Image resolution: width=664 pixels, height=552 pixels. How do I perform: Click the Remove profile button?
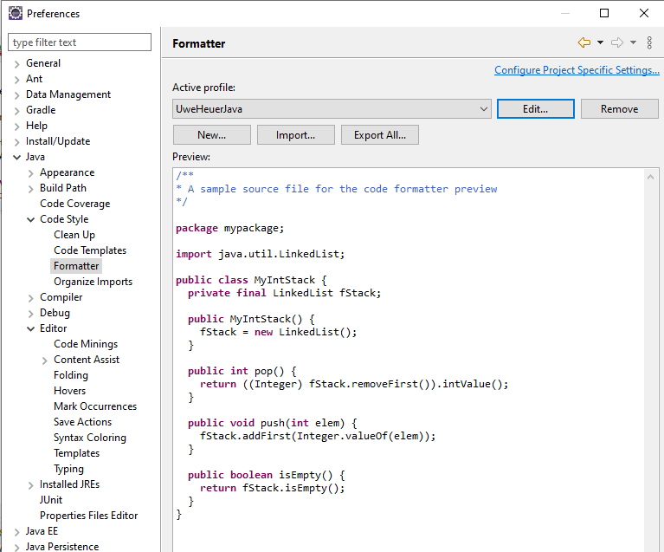[619, 108]
